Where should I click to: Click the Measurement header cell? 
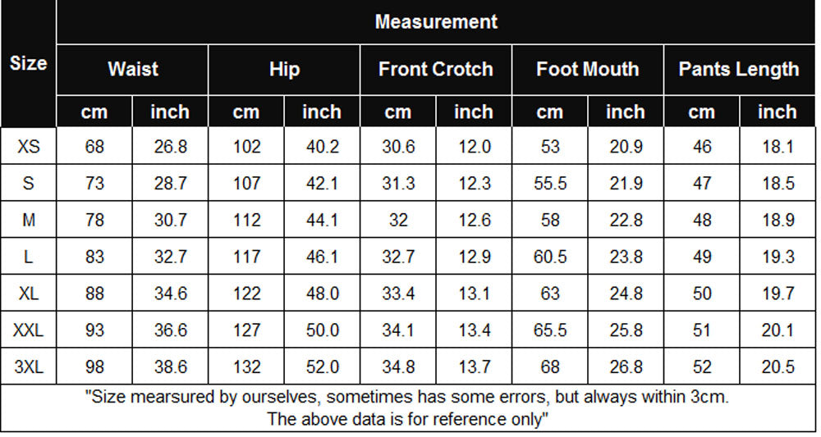point(436,22)
